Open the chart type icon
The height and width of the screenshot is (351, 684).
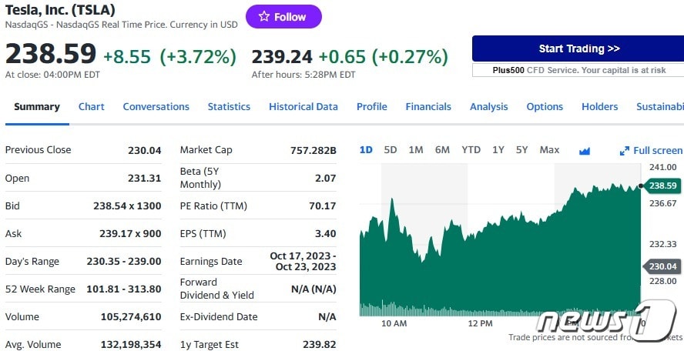click(585, 151)
